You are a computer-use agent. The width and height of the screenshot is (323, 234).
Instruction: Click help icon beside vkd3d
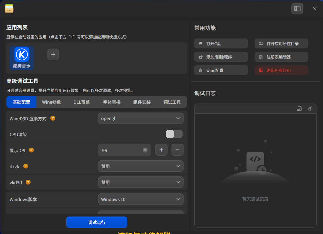(28, 182)
